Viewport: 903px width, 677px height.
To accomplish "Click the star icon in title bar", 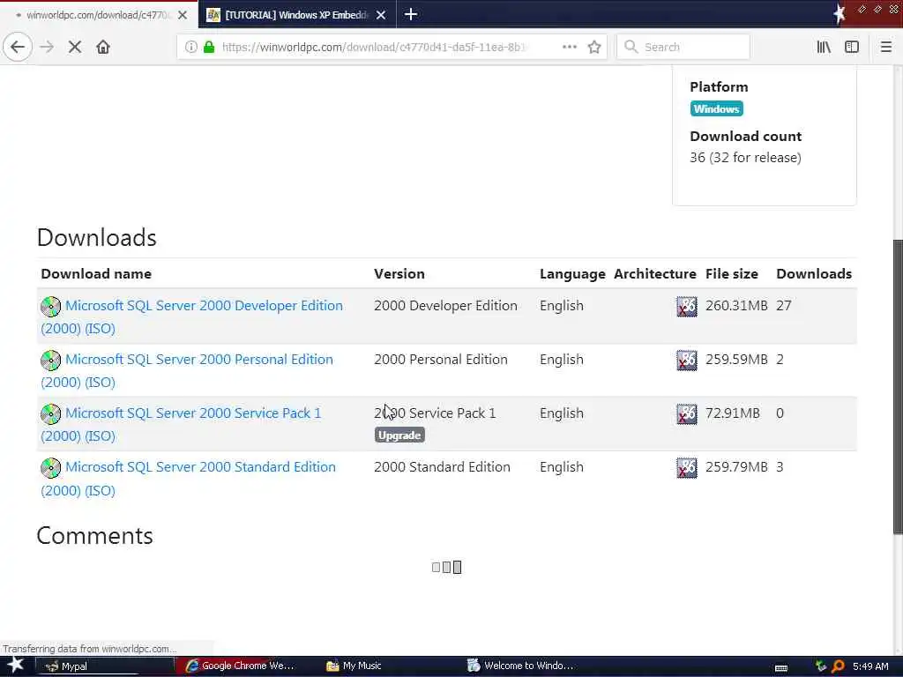I will 840,14.
